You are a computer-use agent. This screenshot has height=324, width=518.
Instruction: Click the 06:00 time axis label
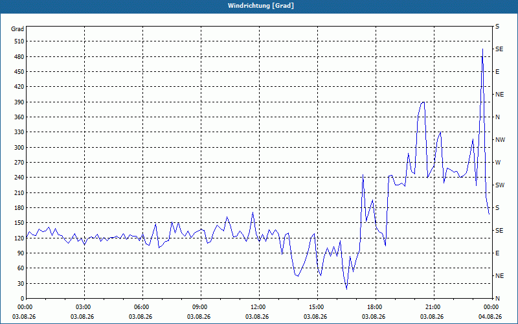pyautogui.click(x=142, y=307)
